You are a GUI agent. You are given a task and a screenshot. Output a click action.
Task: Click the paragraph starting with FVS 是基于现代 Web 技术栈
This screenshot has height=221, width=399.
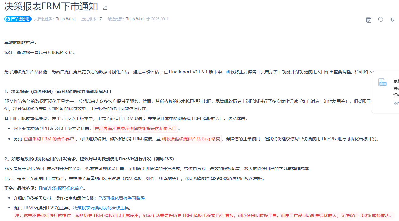pos(158,169)
